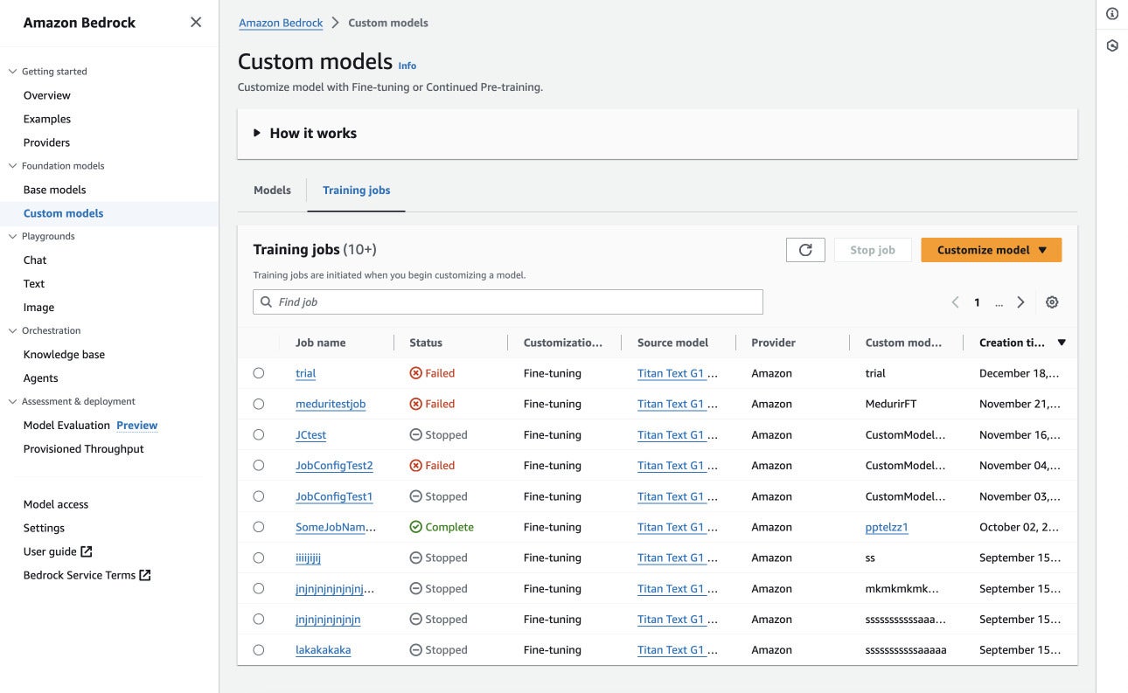Screen dimensions: 1128x693
Task: Select page 1 in pagination
Action: pyautogui.click(x=977, y=303)
